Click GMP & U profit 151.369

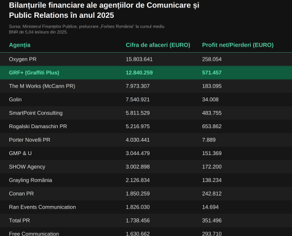[x=211, y=153]
